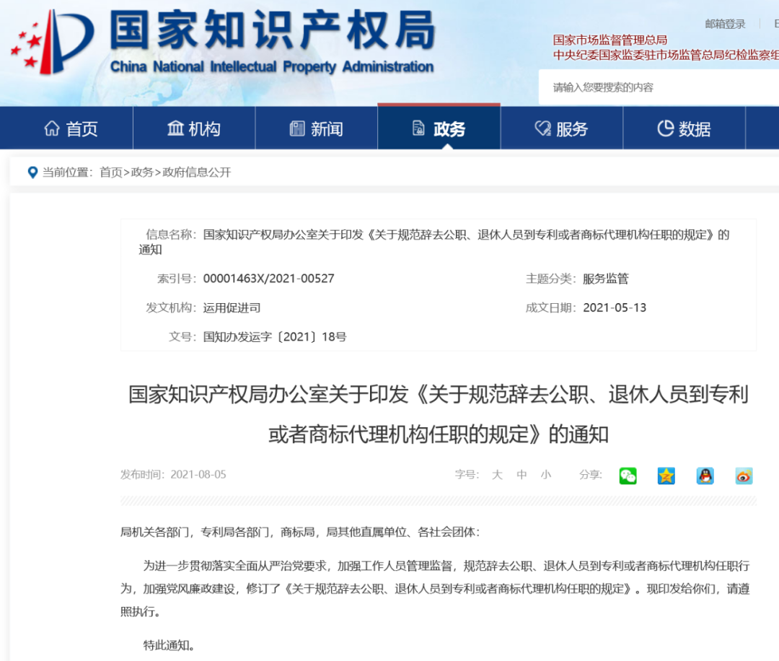Share the article via WeChat icon

point(628,476)
